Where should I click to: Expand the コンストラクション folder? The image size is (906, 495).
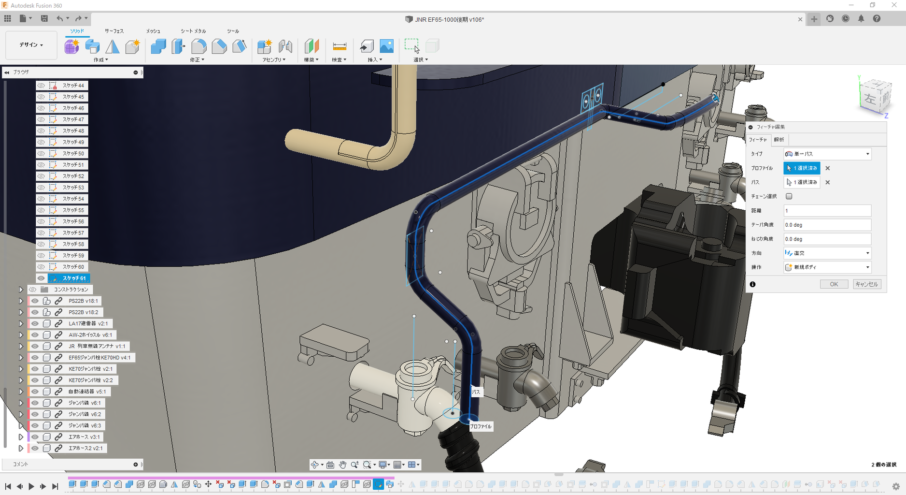[21, 290]
